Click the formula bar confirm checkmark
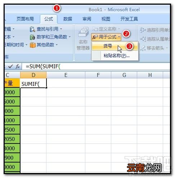The image size is (175, 178). click(10, 66)
